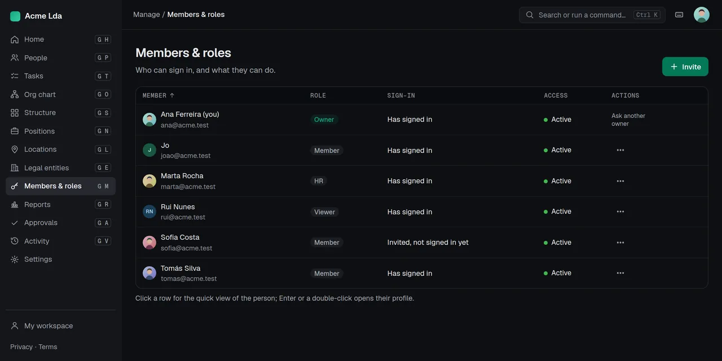Click the Positions briefcase icon
The height and width of the screenshot is (361, 722).
coord(15,131)
